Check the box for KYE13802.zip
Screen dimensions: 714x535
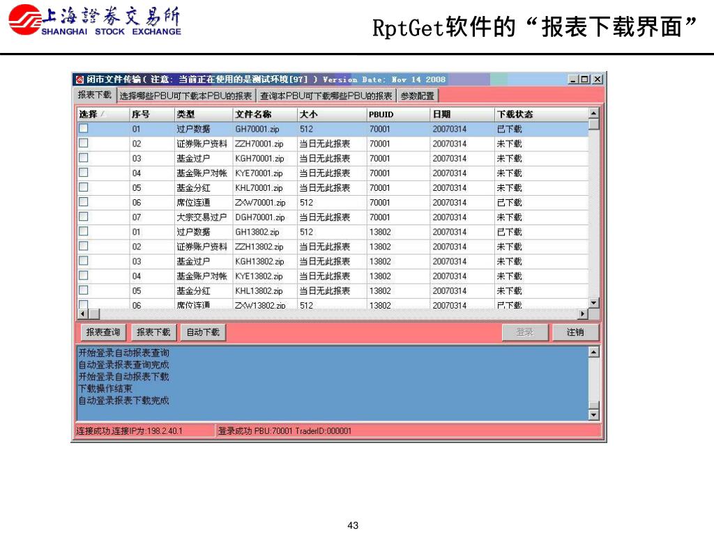[84, 276]
